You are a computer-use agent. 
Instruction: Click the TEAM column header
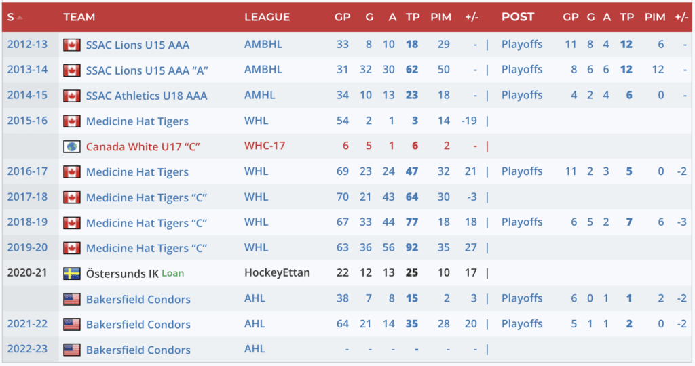[79, 17]
